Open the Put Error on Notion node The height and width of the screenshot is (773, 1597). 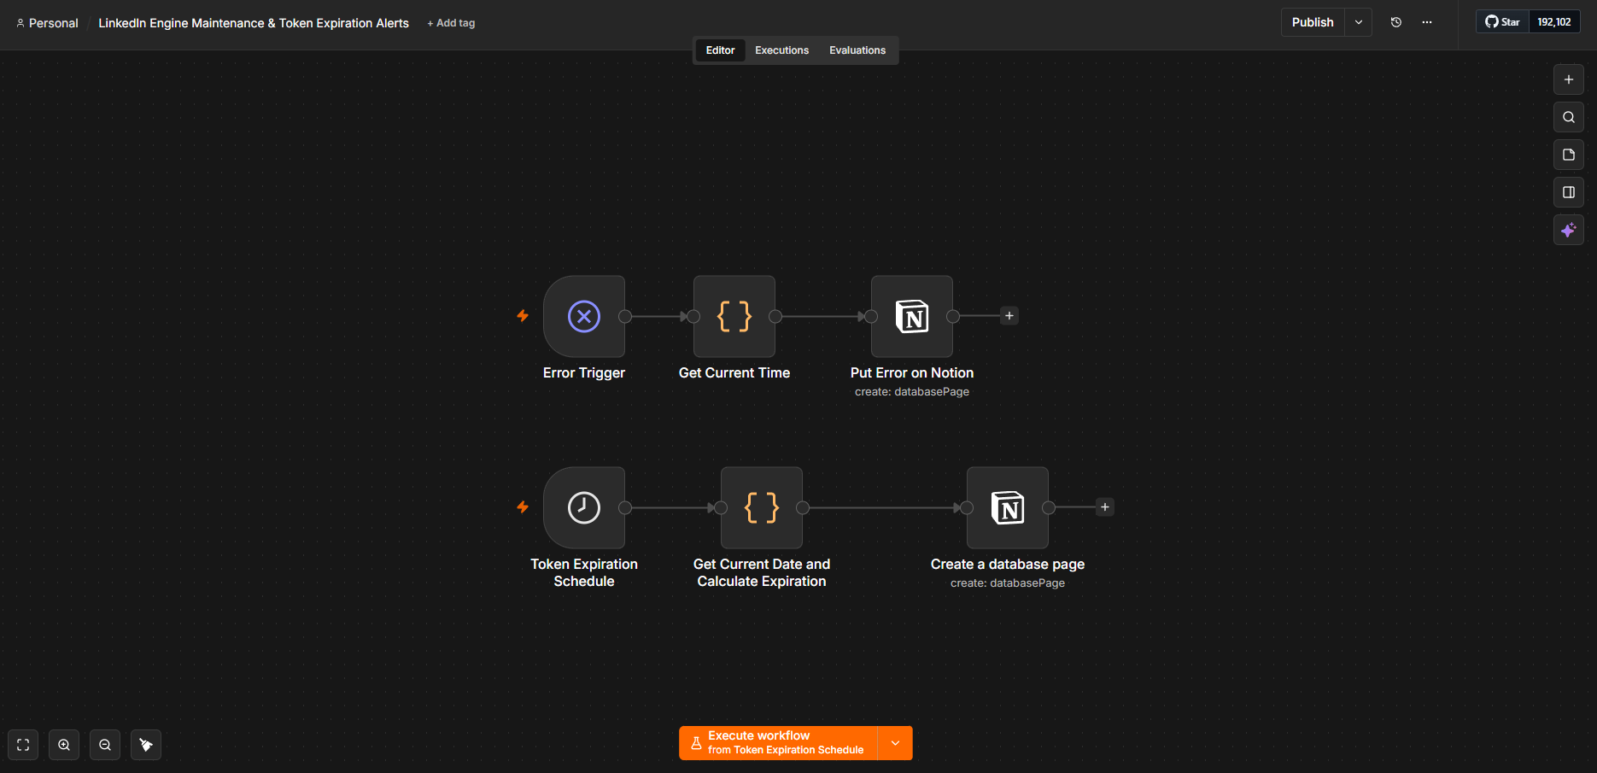click(x=912, y=316)
